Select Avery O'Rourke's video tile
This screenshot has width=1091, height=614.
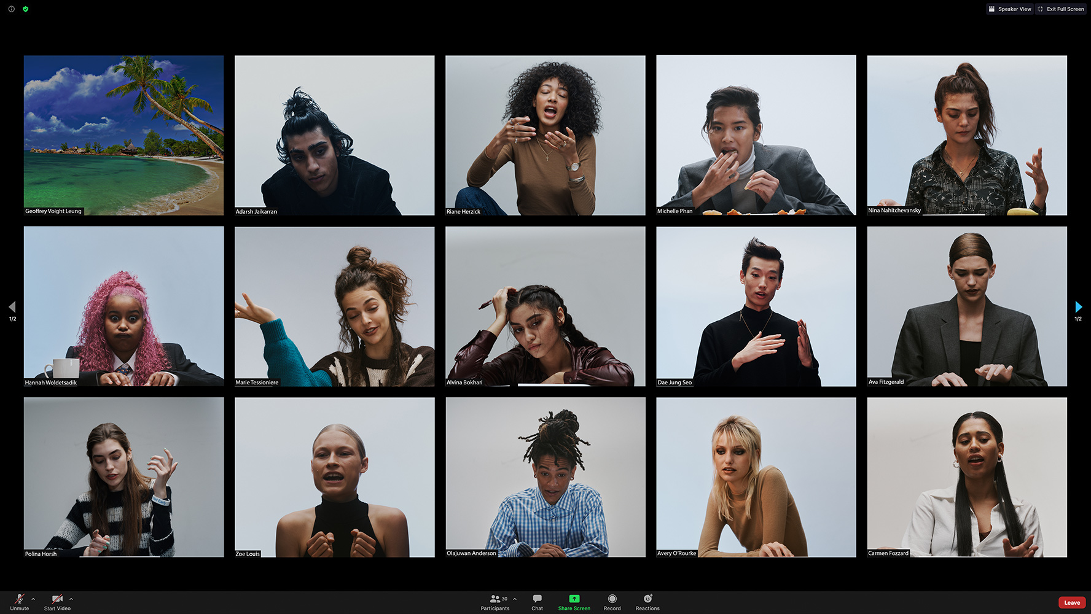point(756,477)
